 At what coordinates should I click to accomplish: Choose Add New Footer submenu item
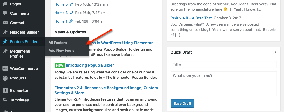(62, 50)
